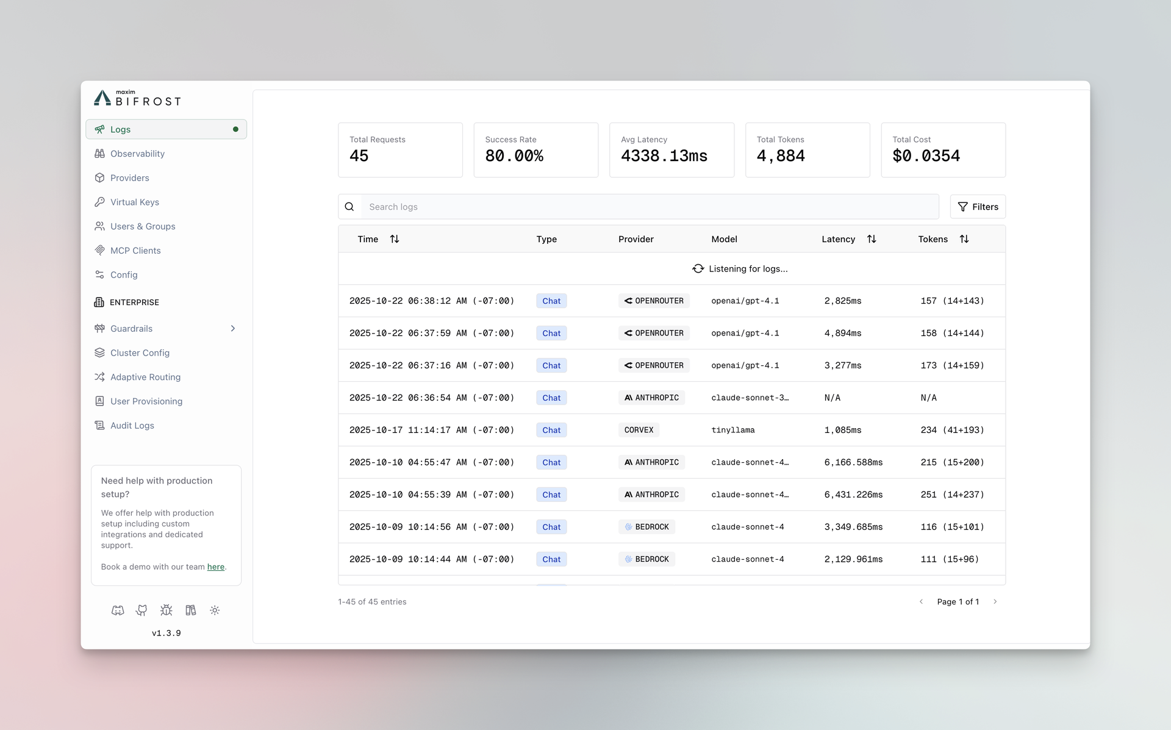Select MCP Clients in sidebar
This screenshot has height=730, width=1171.
tap(166, 251)
